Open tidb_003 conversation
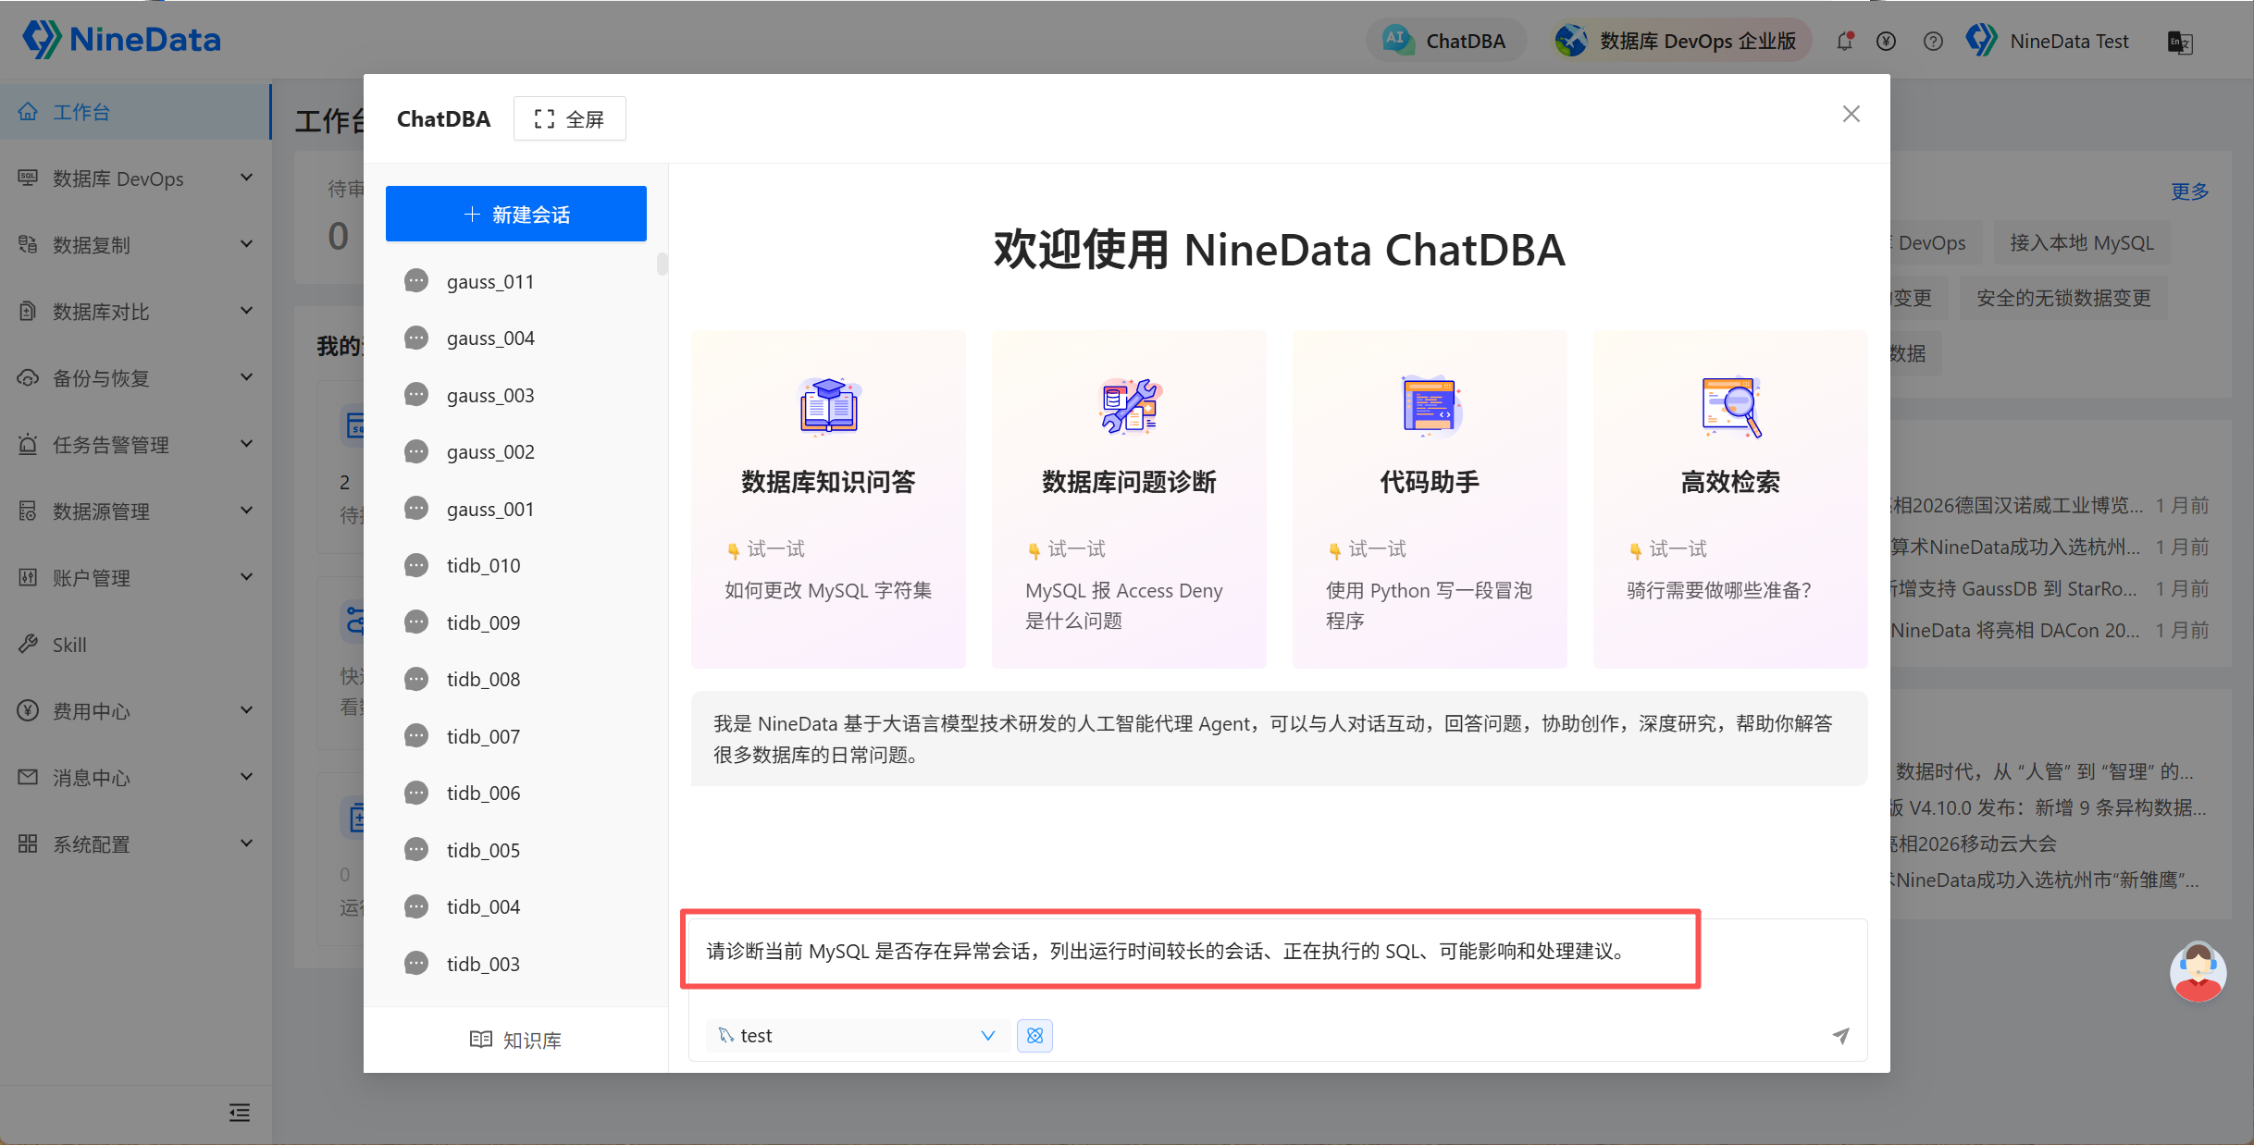The image size is (2254, 1145). (516, 964)
